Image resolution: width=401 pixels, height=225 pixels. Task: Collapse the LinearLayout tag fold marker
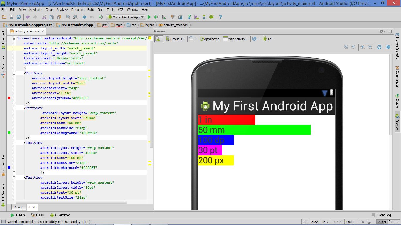tap(14, 38)
